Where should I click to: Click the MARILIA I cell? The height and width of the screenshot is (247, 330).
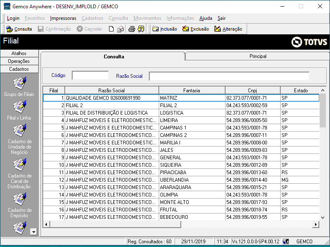tap(192, 143)
